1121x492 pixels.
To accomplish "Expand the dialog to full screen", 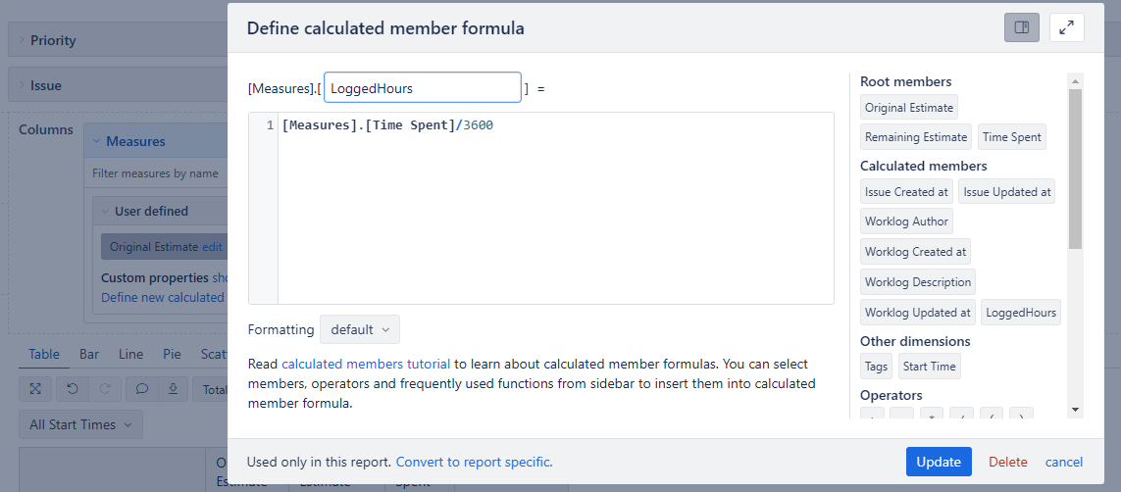I will coord(1067,27).
